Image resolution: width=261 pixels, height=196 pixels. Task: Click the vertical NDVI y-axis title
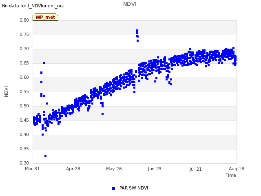6,91
